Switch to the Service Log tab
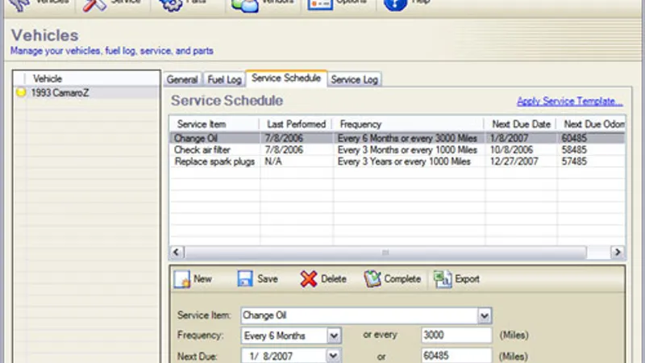645x363 pixels. pyautogui.click(x=354, y=79)
